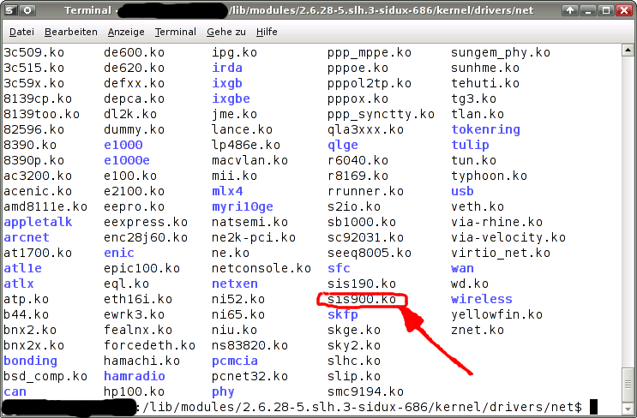This screenshot has height=418, width=637.
Task: Click the skfp directory name
Action: 343,314
